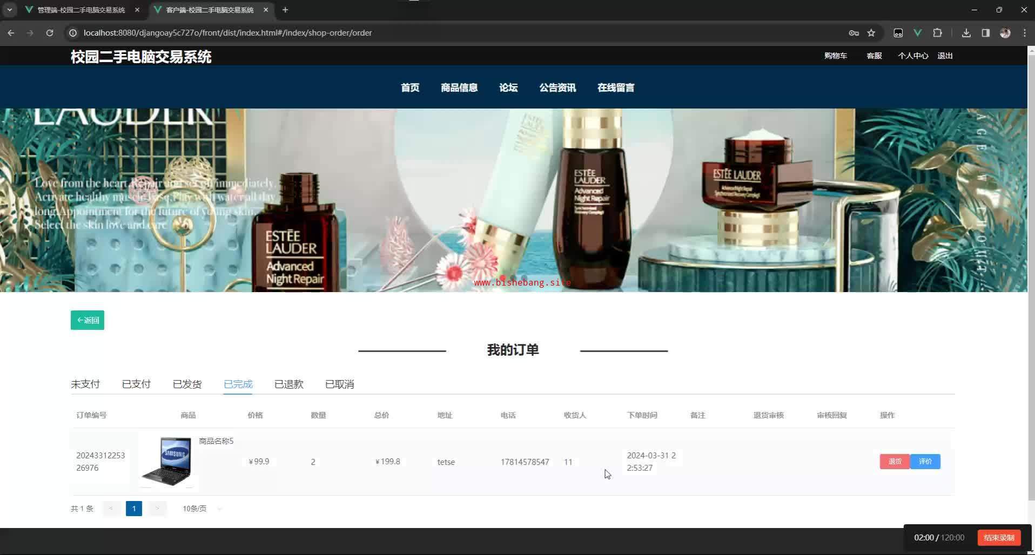This screenshot has width=1035, height=555.
Task: Click the Vue devtools extension icon
Action: [917, 33]
